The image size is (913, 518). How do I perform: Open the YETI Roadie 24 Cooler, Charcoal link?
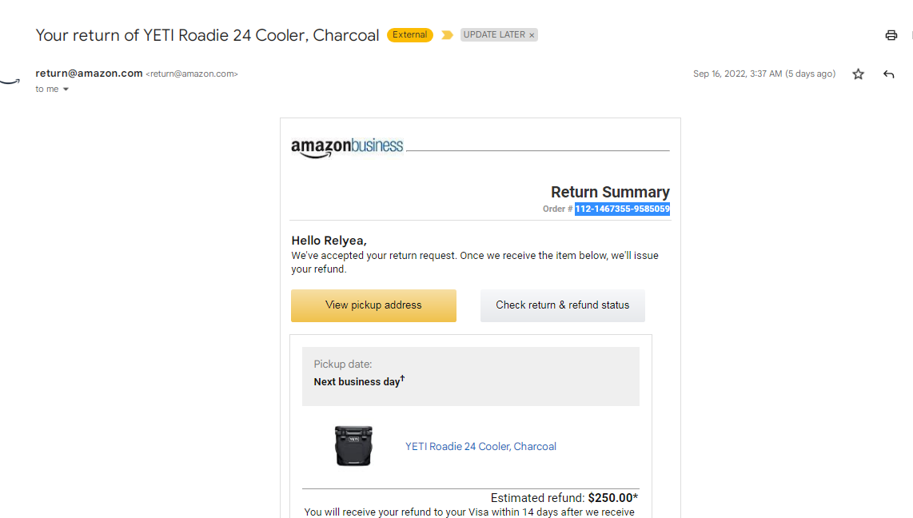click(481, 446)
